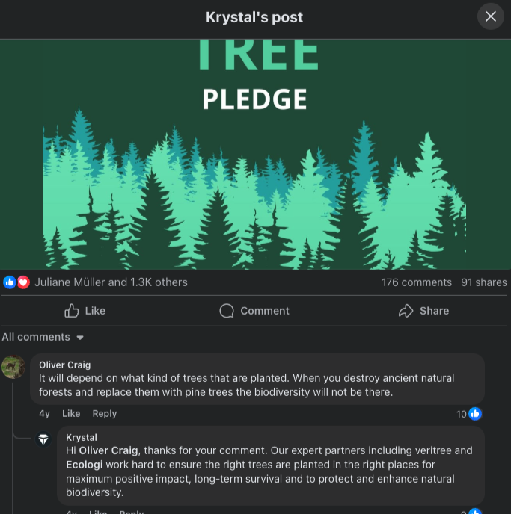View the 91 shares list
The width and height of the screenshot is (511, 514).
[483, 282]
